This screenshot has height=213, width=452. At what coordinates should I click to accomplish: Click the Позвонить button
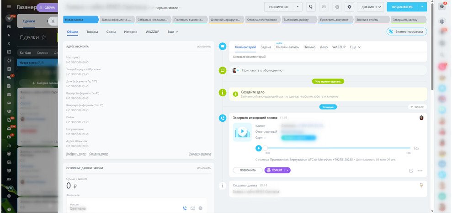tap(248, 171)
